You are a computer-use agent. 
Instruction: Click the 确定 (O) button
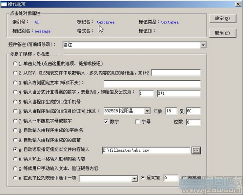tap(223, 18)
